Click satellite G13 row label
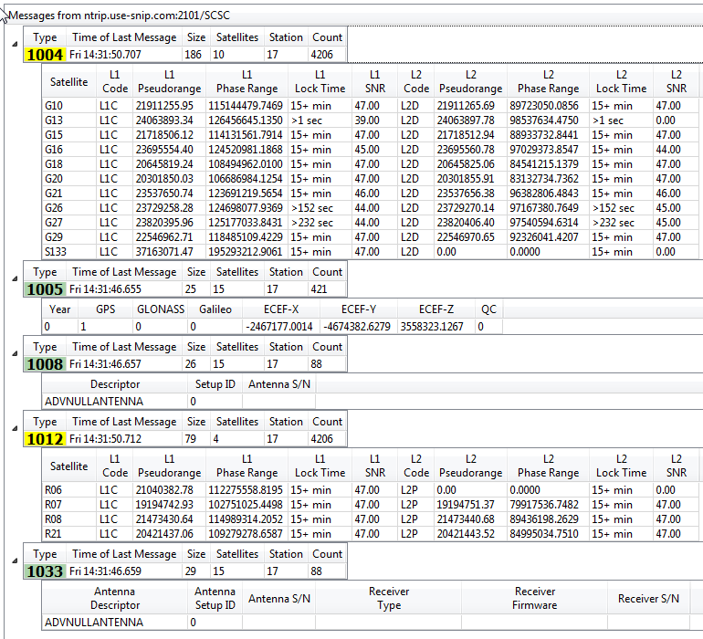This screenshot has height=639, width=703. coord(54,120)
